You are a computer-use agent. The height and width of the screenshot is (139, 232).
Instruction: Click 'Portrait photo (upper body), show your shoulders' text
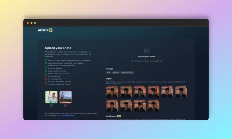tap(69, 60)
